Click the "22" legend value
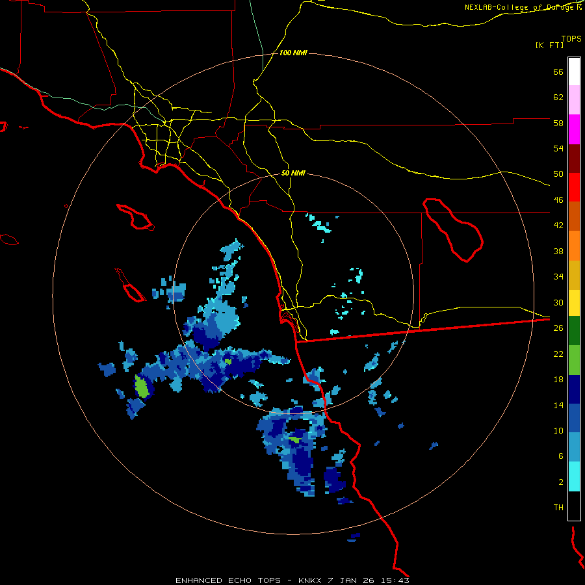The image size is (585, 585). click(558, 354)
